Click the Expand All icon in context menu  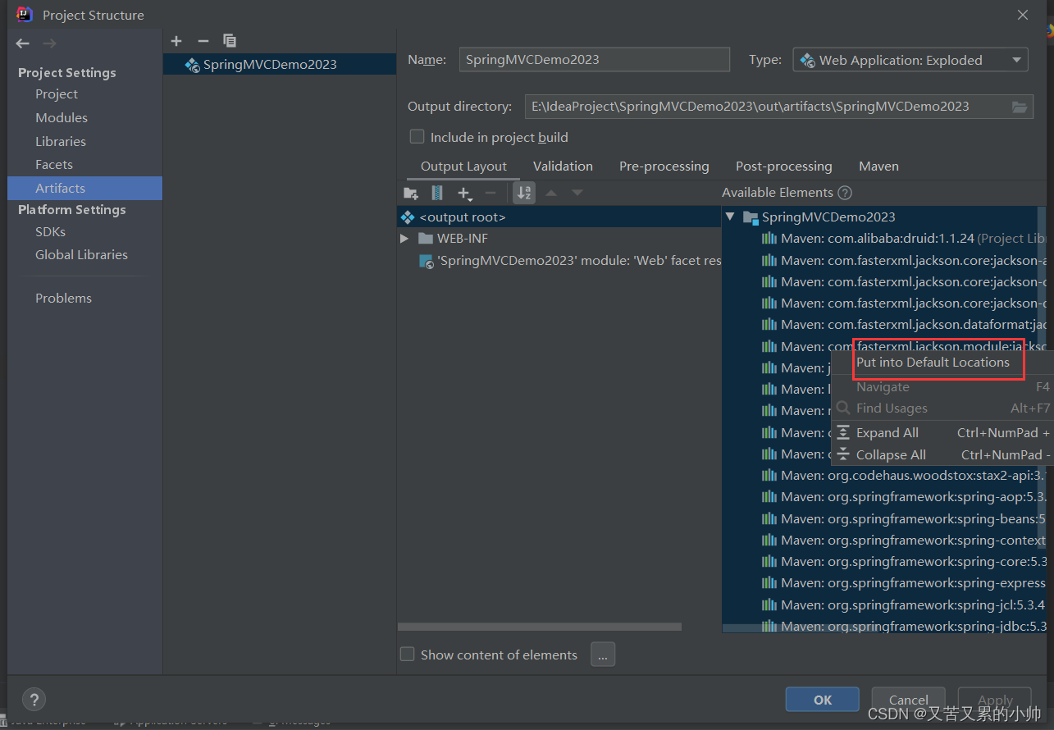click(x=843, y=433)
